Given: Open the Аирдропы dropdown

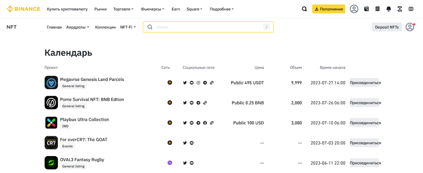Looking at the screenshot, I should 78,27.
